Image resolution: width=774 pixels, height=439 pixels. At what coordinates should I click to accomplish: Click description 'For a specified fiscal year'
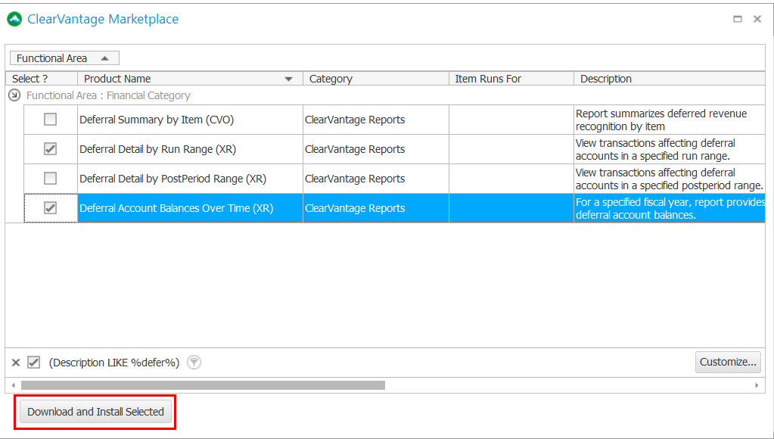pyautogui.click(x=670, y=209)
